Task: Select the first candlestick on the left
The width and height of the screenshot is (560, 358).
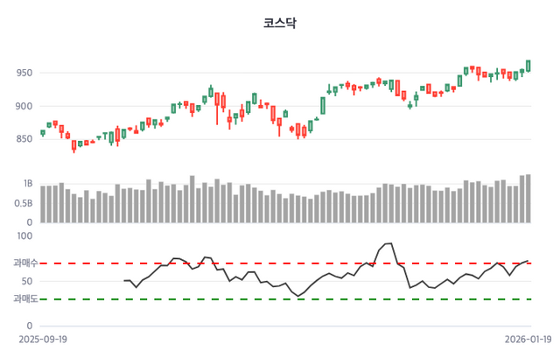Action: coord(43,133)
